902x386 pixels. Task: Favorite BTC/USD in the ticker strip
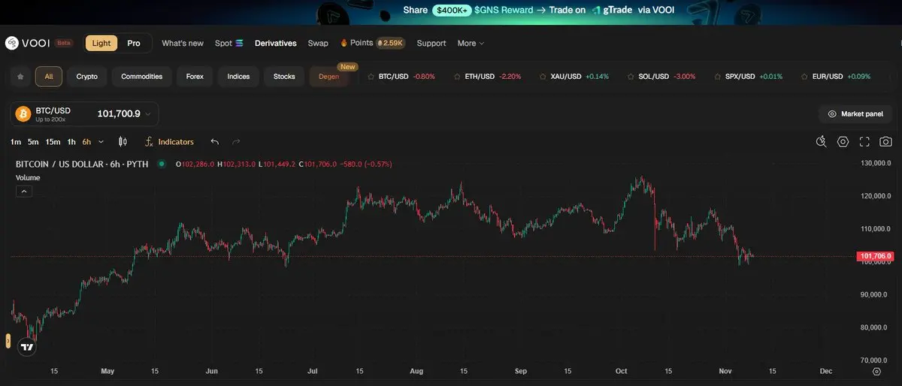point(371,77)
